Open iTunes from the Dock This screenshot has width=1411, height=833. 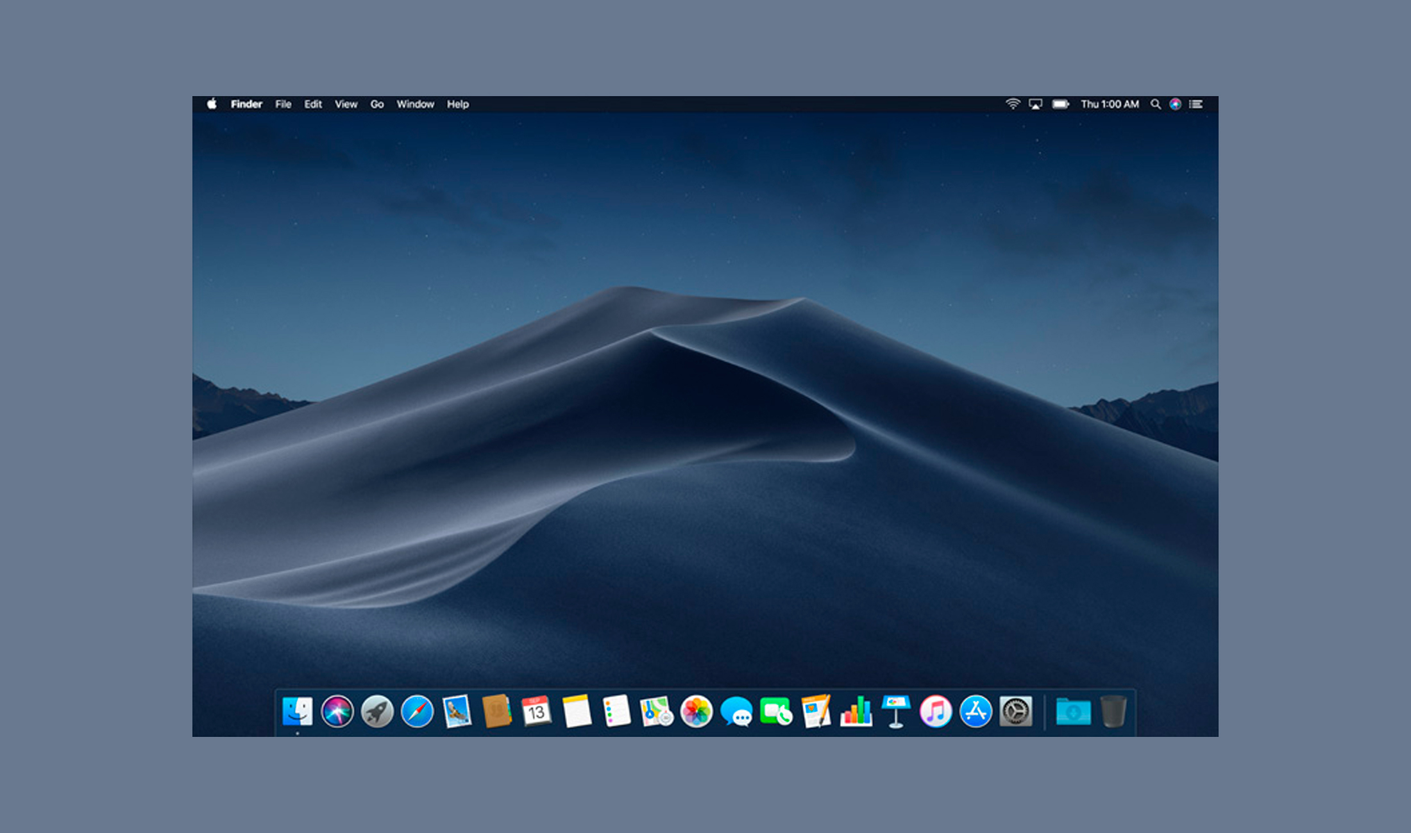tap(936, 711)
